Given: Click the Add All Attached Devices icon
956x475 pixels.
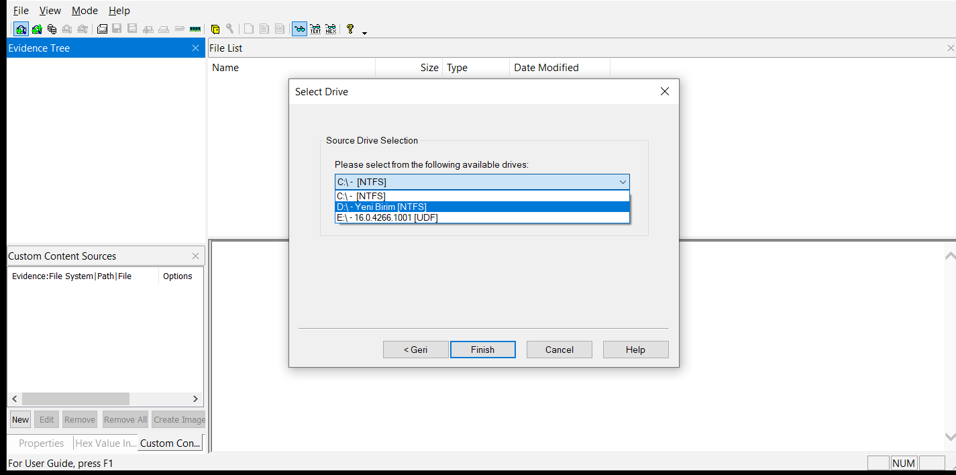Looking at the screenshot, I should click(36, 29).
